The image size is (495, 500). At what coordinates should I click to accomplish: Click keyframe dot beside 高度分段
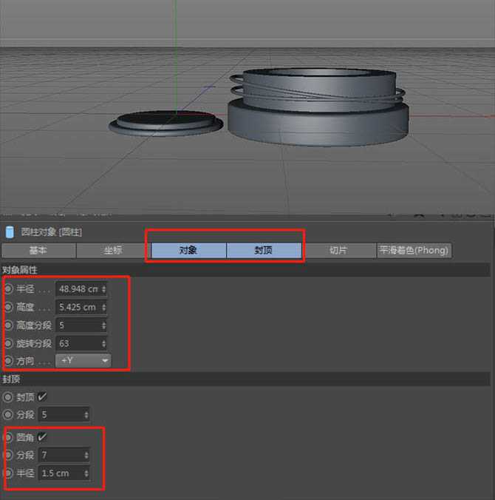tap(9, 325)
